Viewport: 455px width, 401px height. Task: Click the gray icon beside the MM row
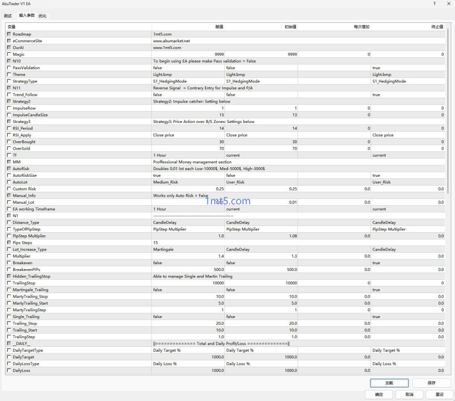tap(9, 162)
